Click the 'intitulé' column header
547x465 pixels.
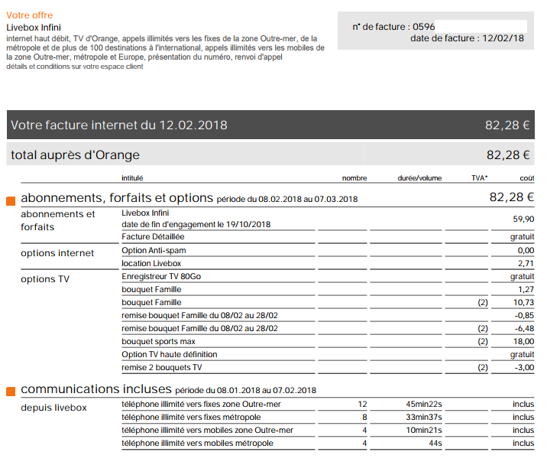[132, 178]
